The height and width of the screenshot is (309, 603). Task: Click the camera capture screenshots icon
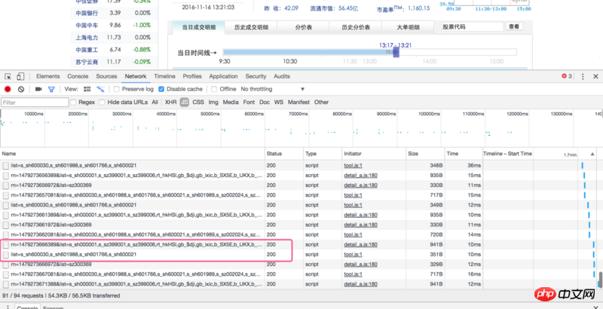coord(38,89)
